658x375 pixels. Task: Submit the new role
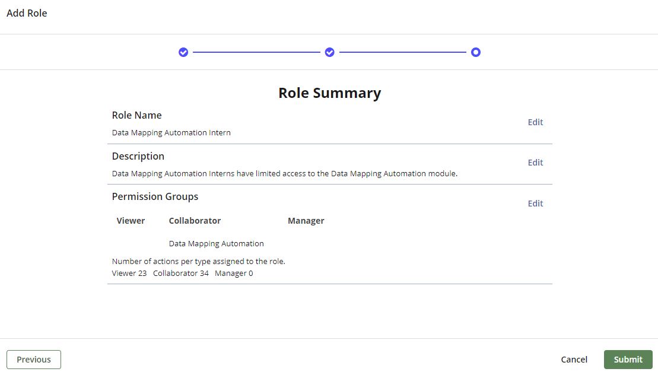point(628,359)
